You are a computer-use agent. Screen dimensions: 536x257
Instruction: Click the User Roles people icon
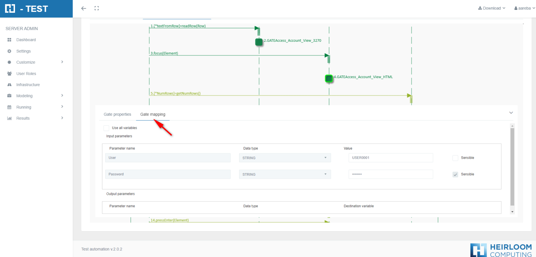tap(9, 74)
